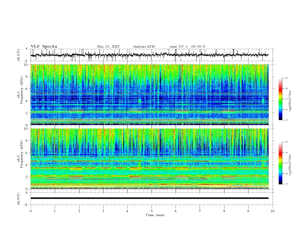This screenshot has width=307, height=237.
Task: Click the ch.2 color bar "log(PSD)(V²/Hz)" label
Action: [x=290, y=165]
